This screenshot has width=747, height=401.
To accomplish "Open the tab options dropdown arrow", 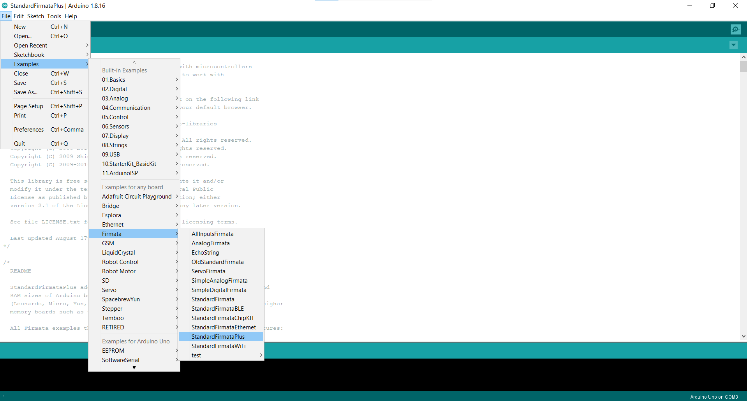I will 733,45.
